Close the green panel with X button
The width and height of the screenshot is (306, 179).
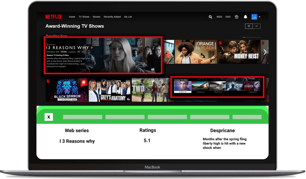[x=49, y=117]
